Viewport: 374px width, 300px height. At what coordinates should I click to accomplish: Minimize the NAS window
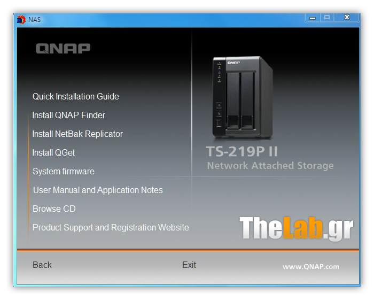pos(313,18)
